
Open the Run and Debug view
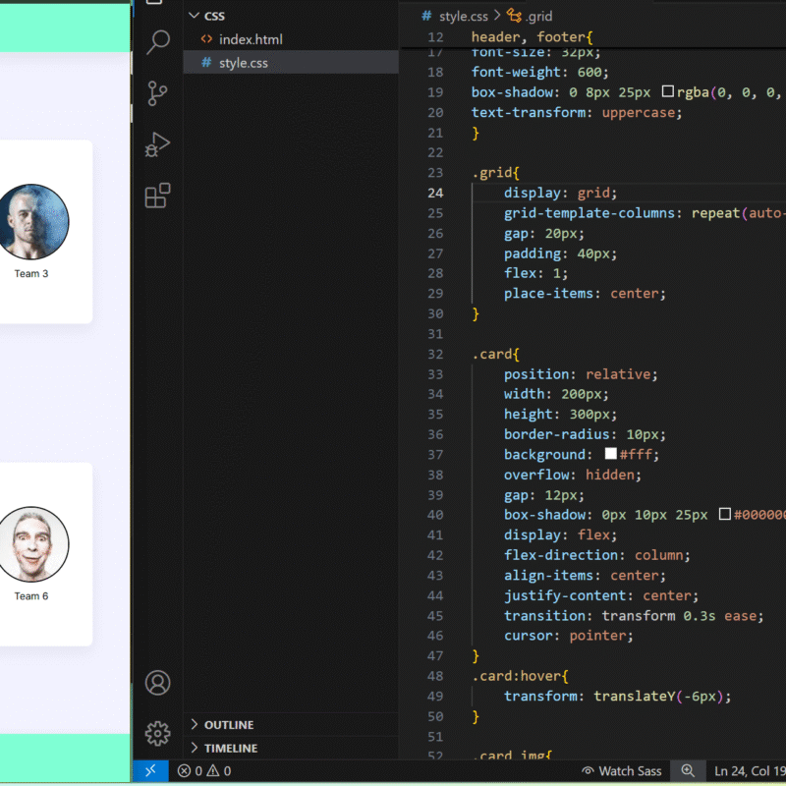157,144
